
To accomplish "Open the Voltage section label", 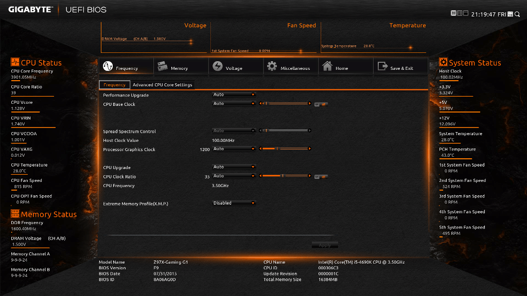I will pyautogui.click(x=234, y=68).
